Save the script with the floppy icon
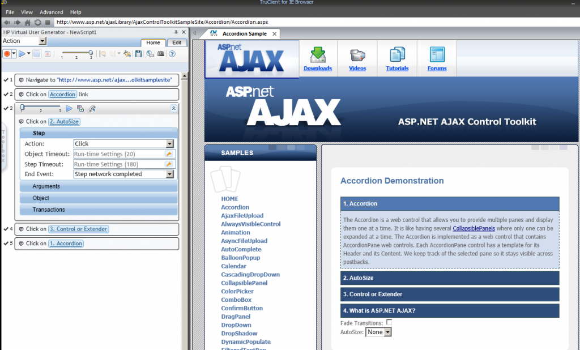This screenshot has height=350, width=580. 138,54
